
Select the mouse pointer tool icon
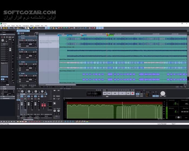(14, 28)
